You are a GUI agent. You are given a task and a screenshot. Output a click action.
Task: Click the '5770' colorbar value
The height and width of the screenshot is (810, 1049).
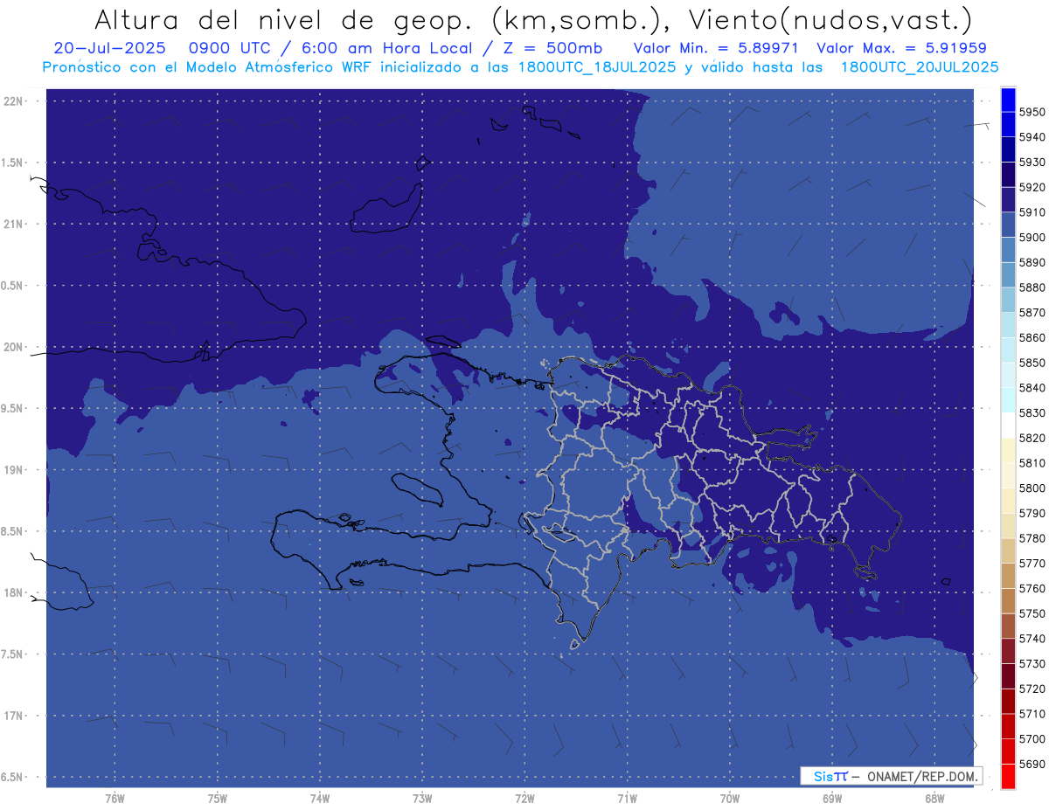(x=1032, y=564)
